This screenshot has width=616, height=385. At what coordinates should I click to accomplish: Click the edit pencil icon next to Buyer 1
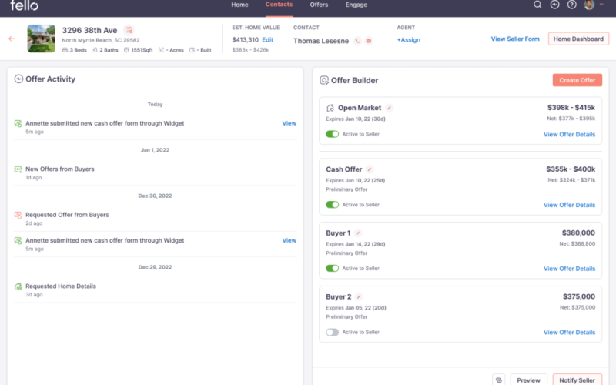point(358,233)
